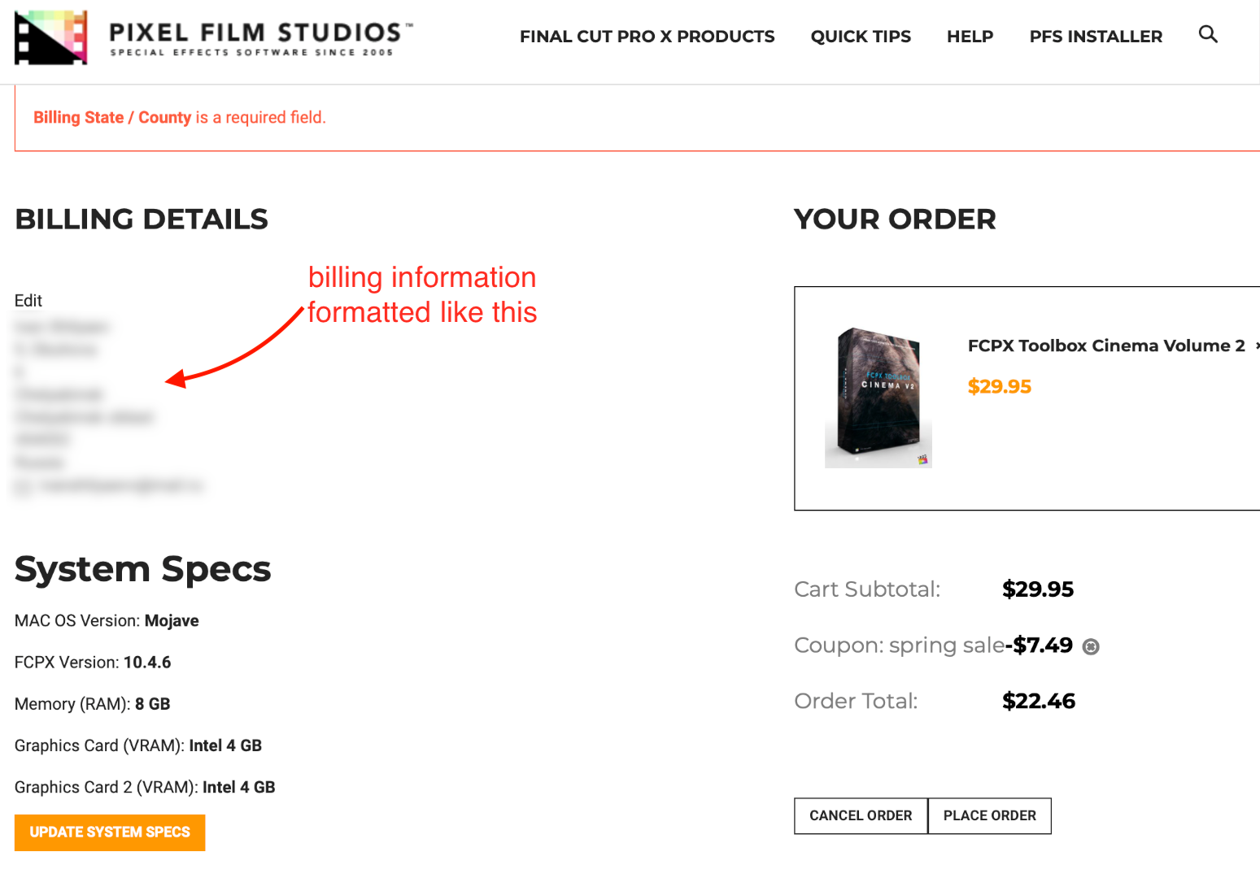Edit the billing details
The image size is (1260, 878).
pos(28,301)
